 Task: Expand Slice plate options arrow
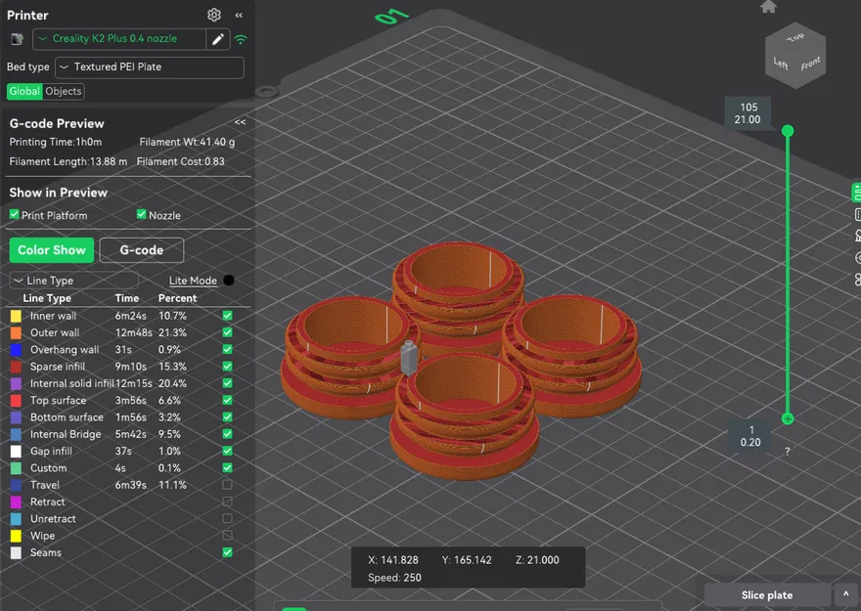pyautogui.click(x=846, y=594)
